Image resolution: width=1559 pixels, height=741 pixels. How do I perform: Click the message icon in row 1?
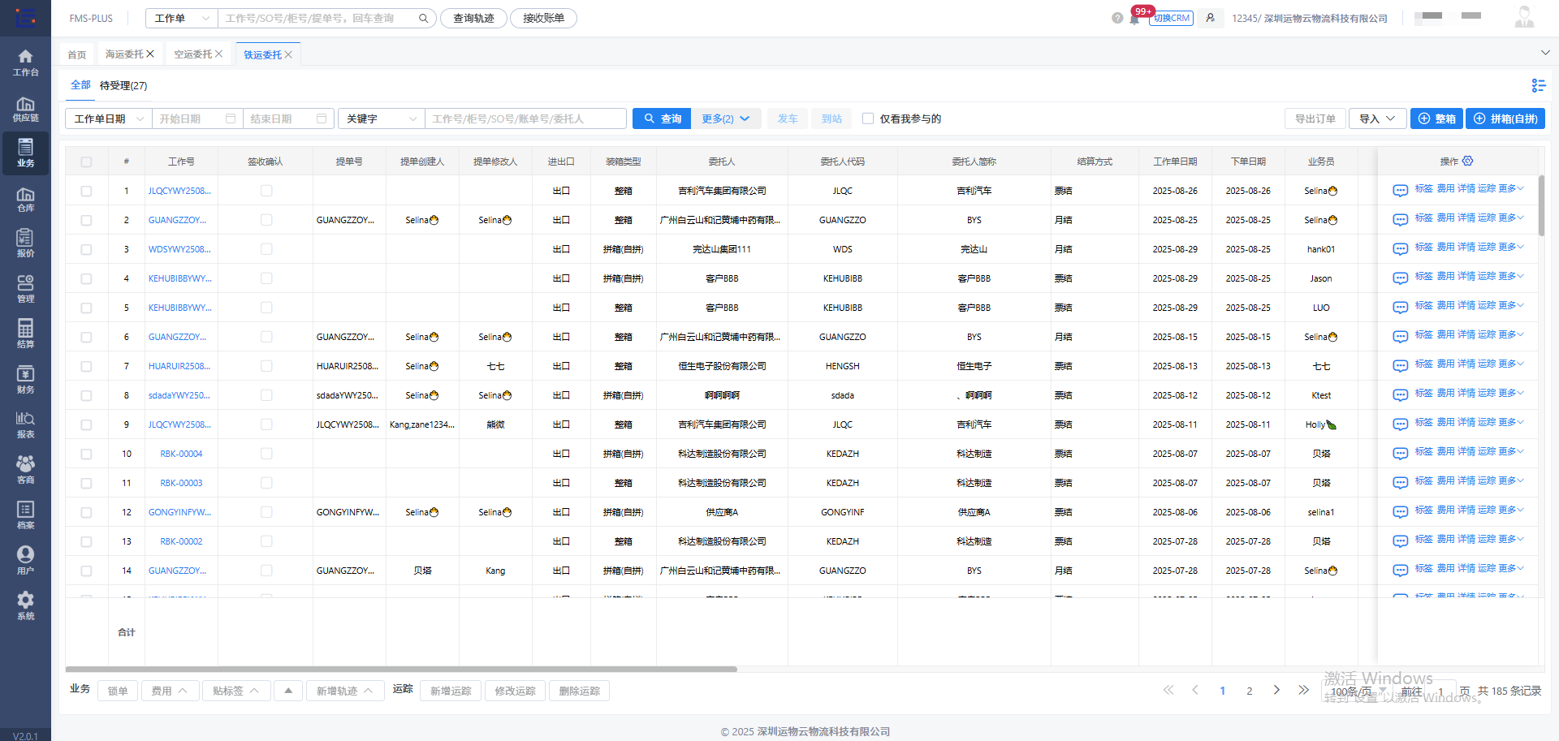pos(1400,191)
